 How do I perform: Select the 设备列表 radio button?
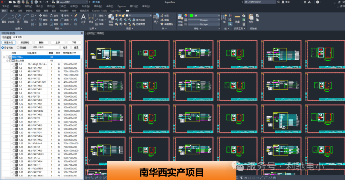(3, 48)
